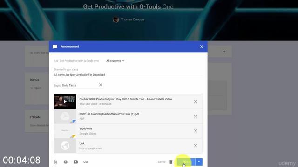Close the Announcement dialog

click(x=202, y=47)
